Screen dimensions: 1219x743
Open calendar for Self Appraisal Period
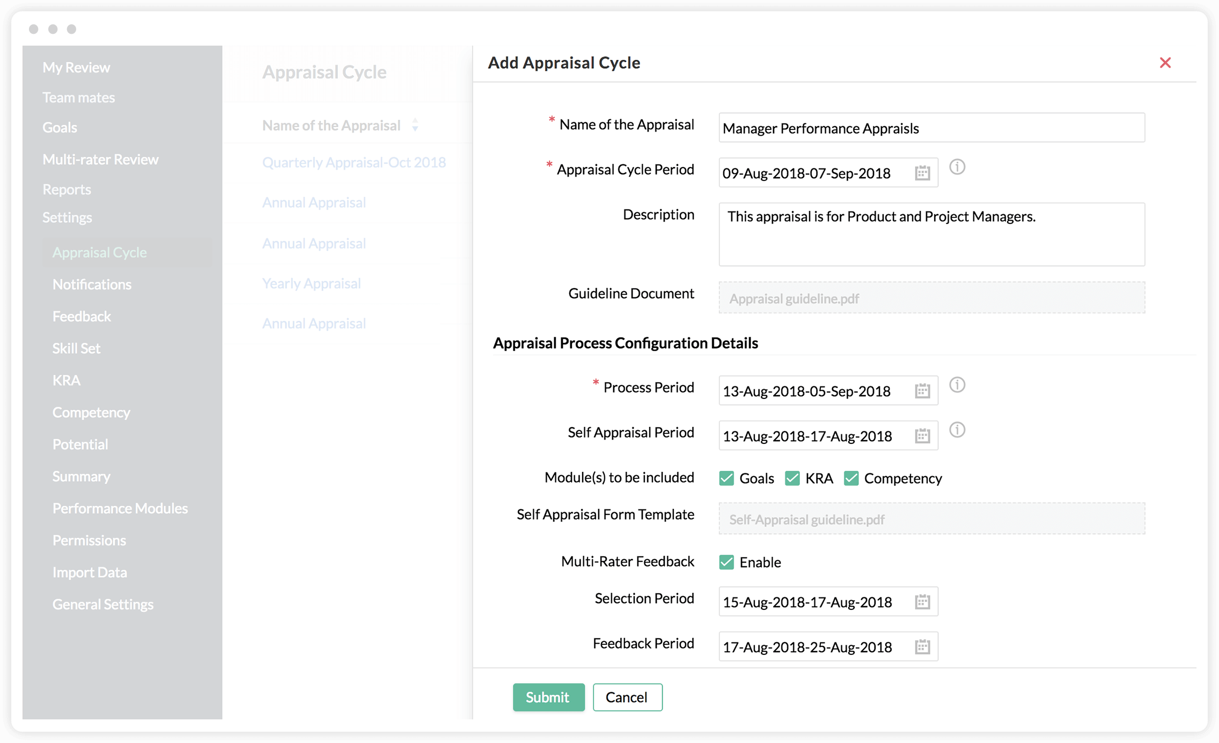coord(922,436)
